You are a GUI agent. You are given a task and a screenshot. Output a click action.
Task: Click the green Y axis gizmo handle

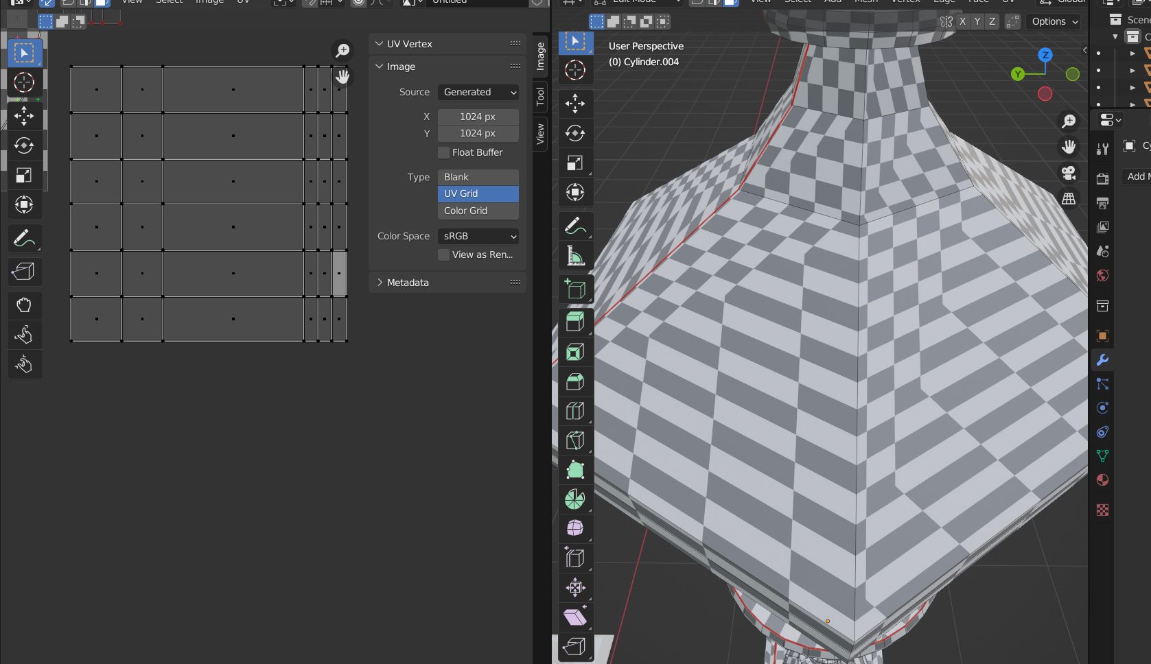click(x=1018, y=74)
